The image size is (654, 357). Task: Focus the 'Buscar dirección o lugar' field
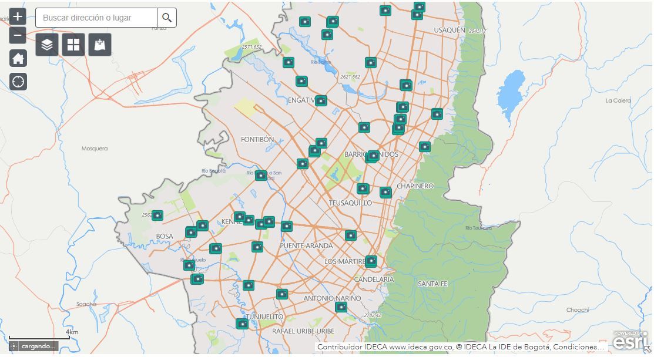point(96,18)
